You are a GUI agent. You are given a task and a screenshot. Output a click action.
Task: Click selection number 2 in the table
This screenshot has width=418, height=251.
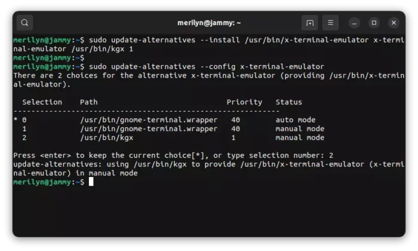pos(24,138)
